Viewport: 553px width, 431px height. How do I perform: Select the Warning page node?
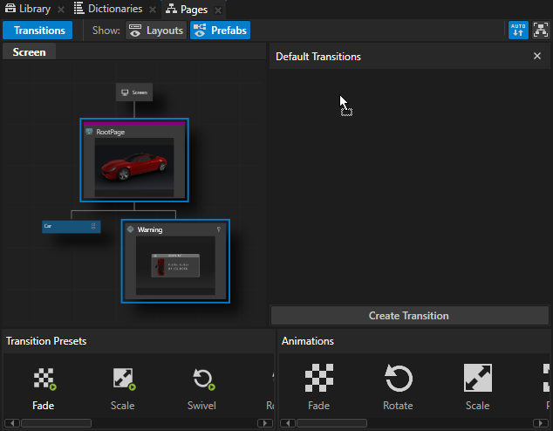pos(175,262)
